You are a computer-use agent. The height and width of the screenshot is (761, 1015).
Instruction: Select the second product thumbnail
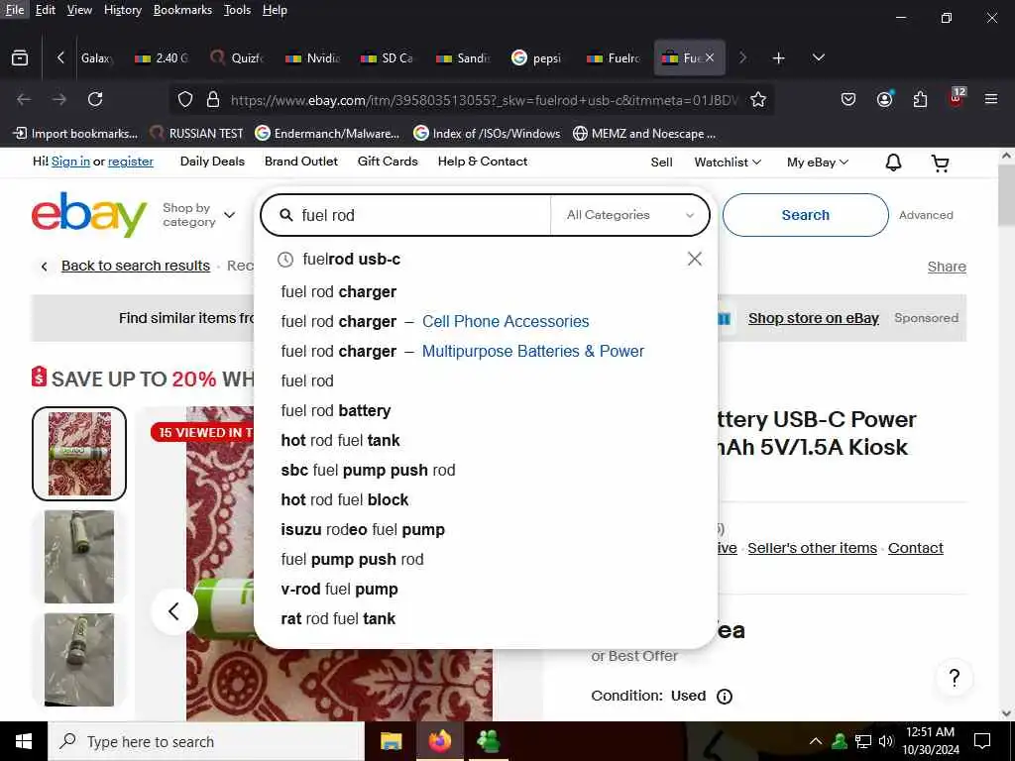pyautogui.click(x=79, y=557)
